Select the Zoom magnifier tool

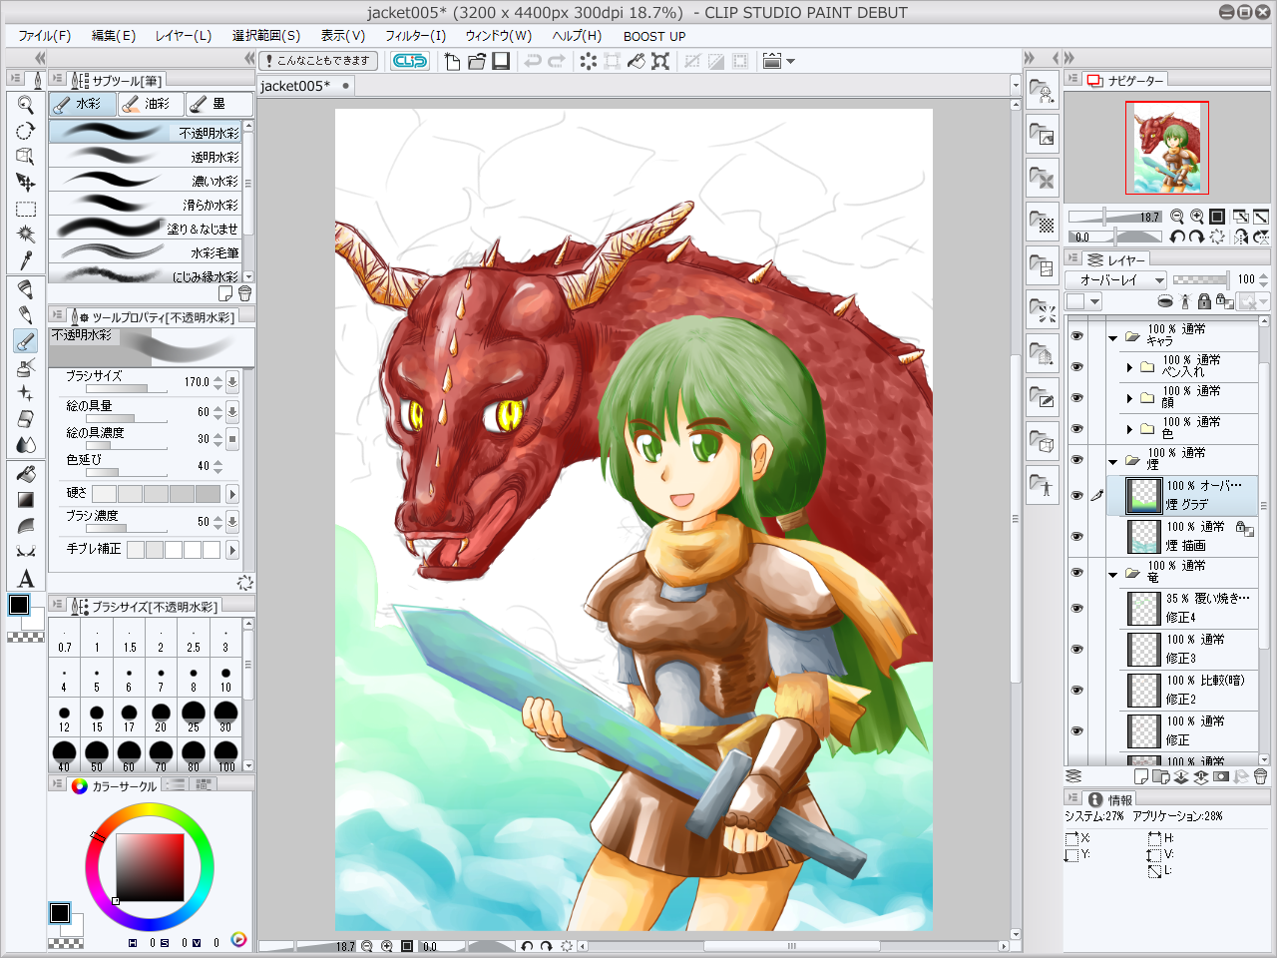(26, 105)
